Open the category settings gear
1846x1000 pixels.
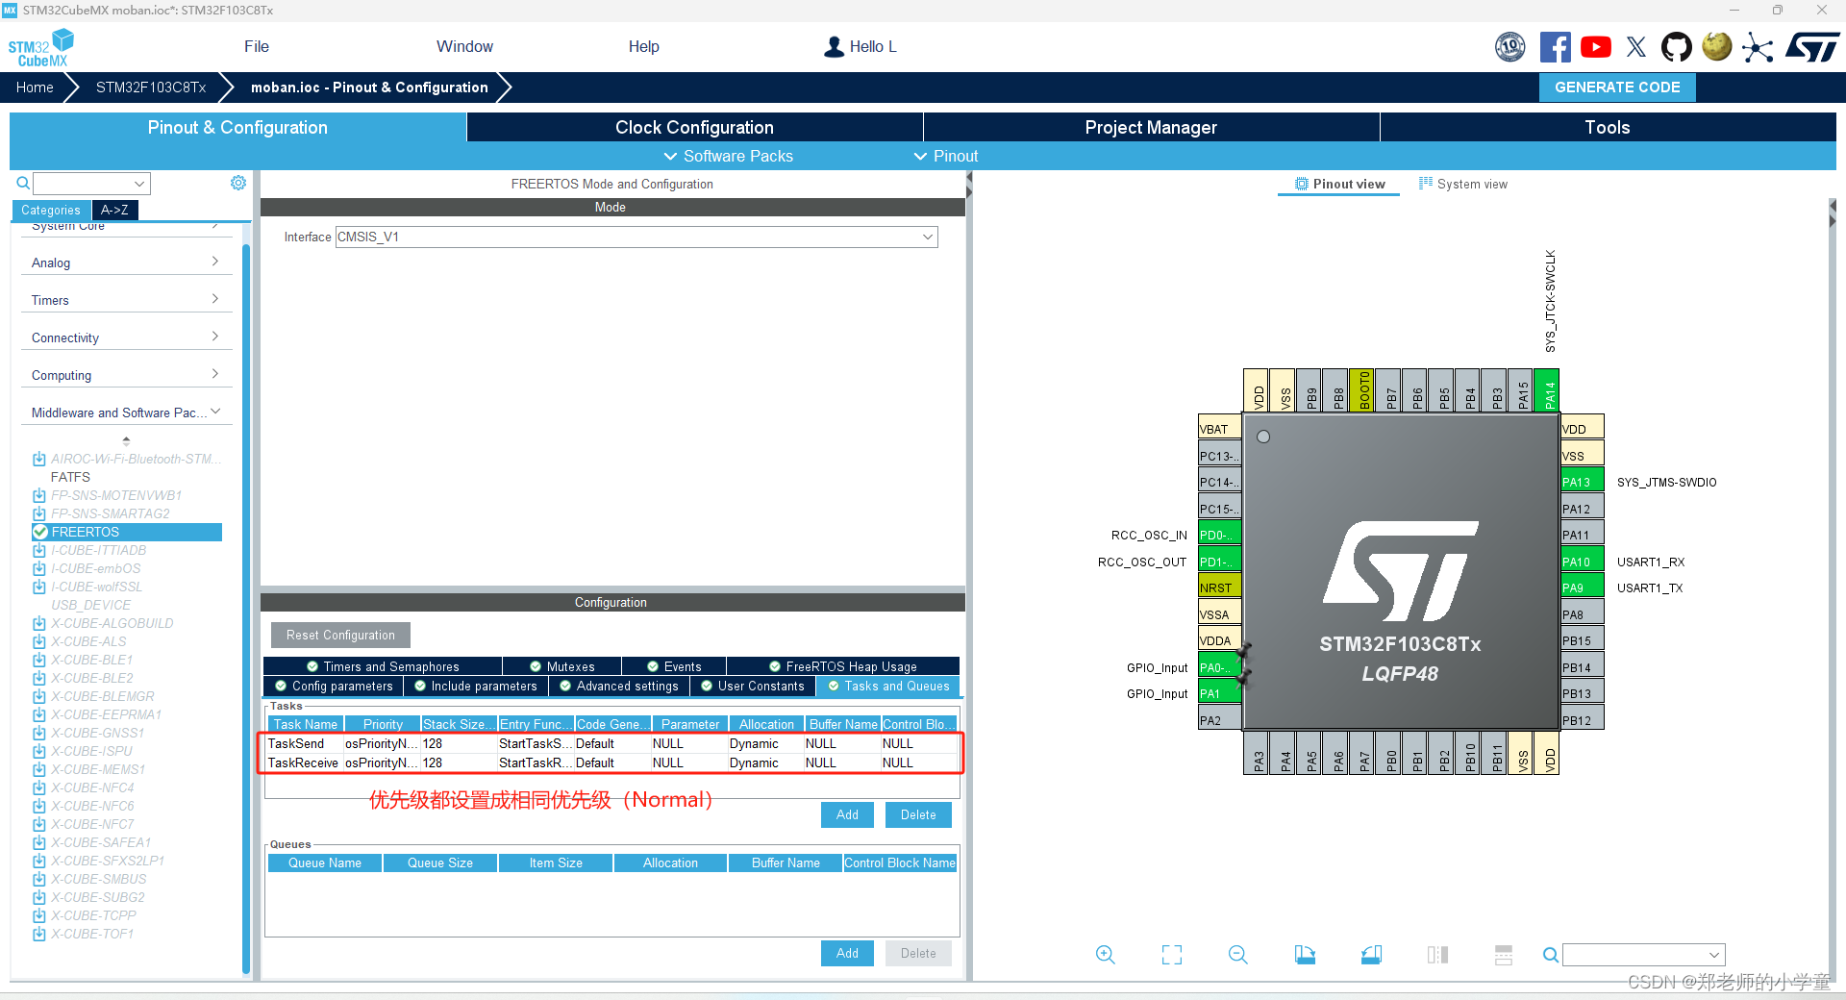[238, 183]
